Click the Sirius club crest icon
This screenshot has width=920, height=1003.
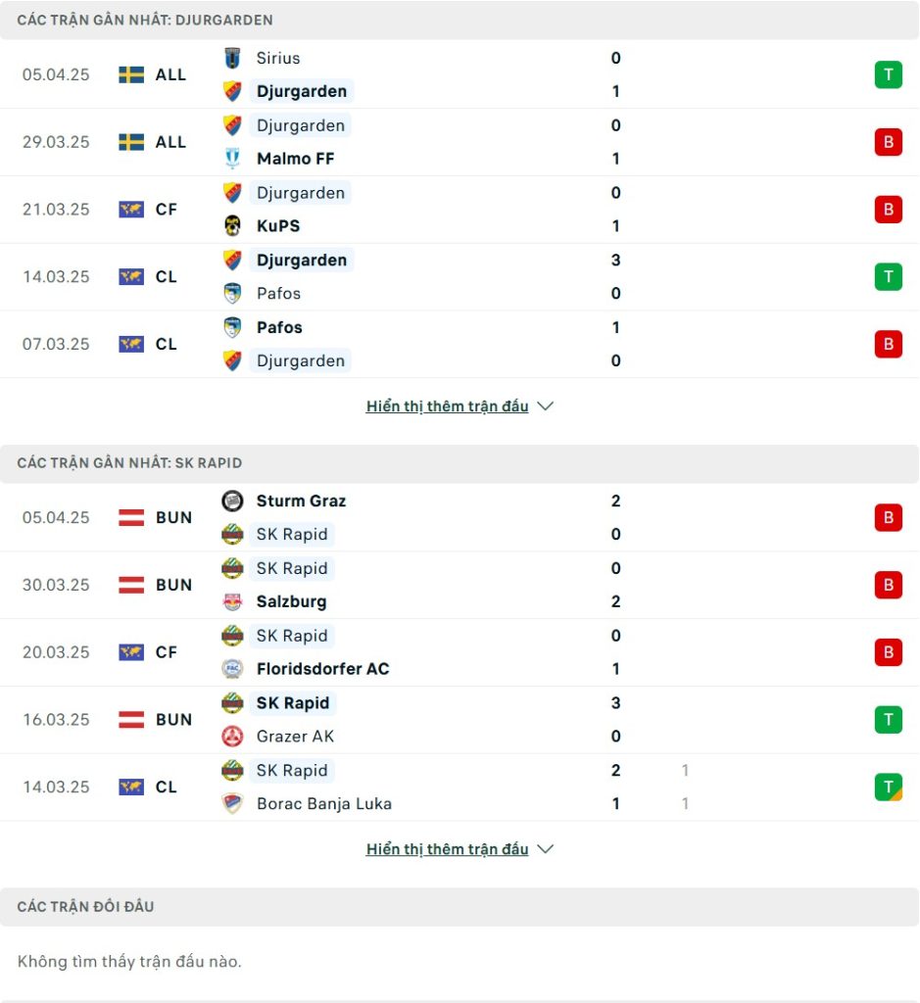(232, 58)
